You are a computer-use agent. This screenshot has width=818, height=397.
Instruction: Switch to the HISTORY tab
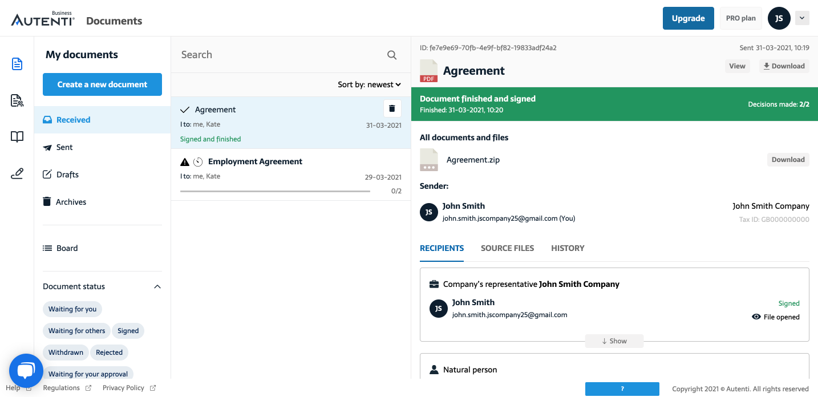(568, 249)
